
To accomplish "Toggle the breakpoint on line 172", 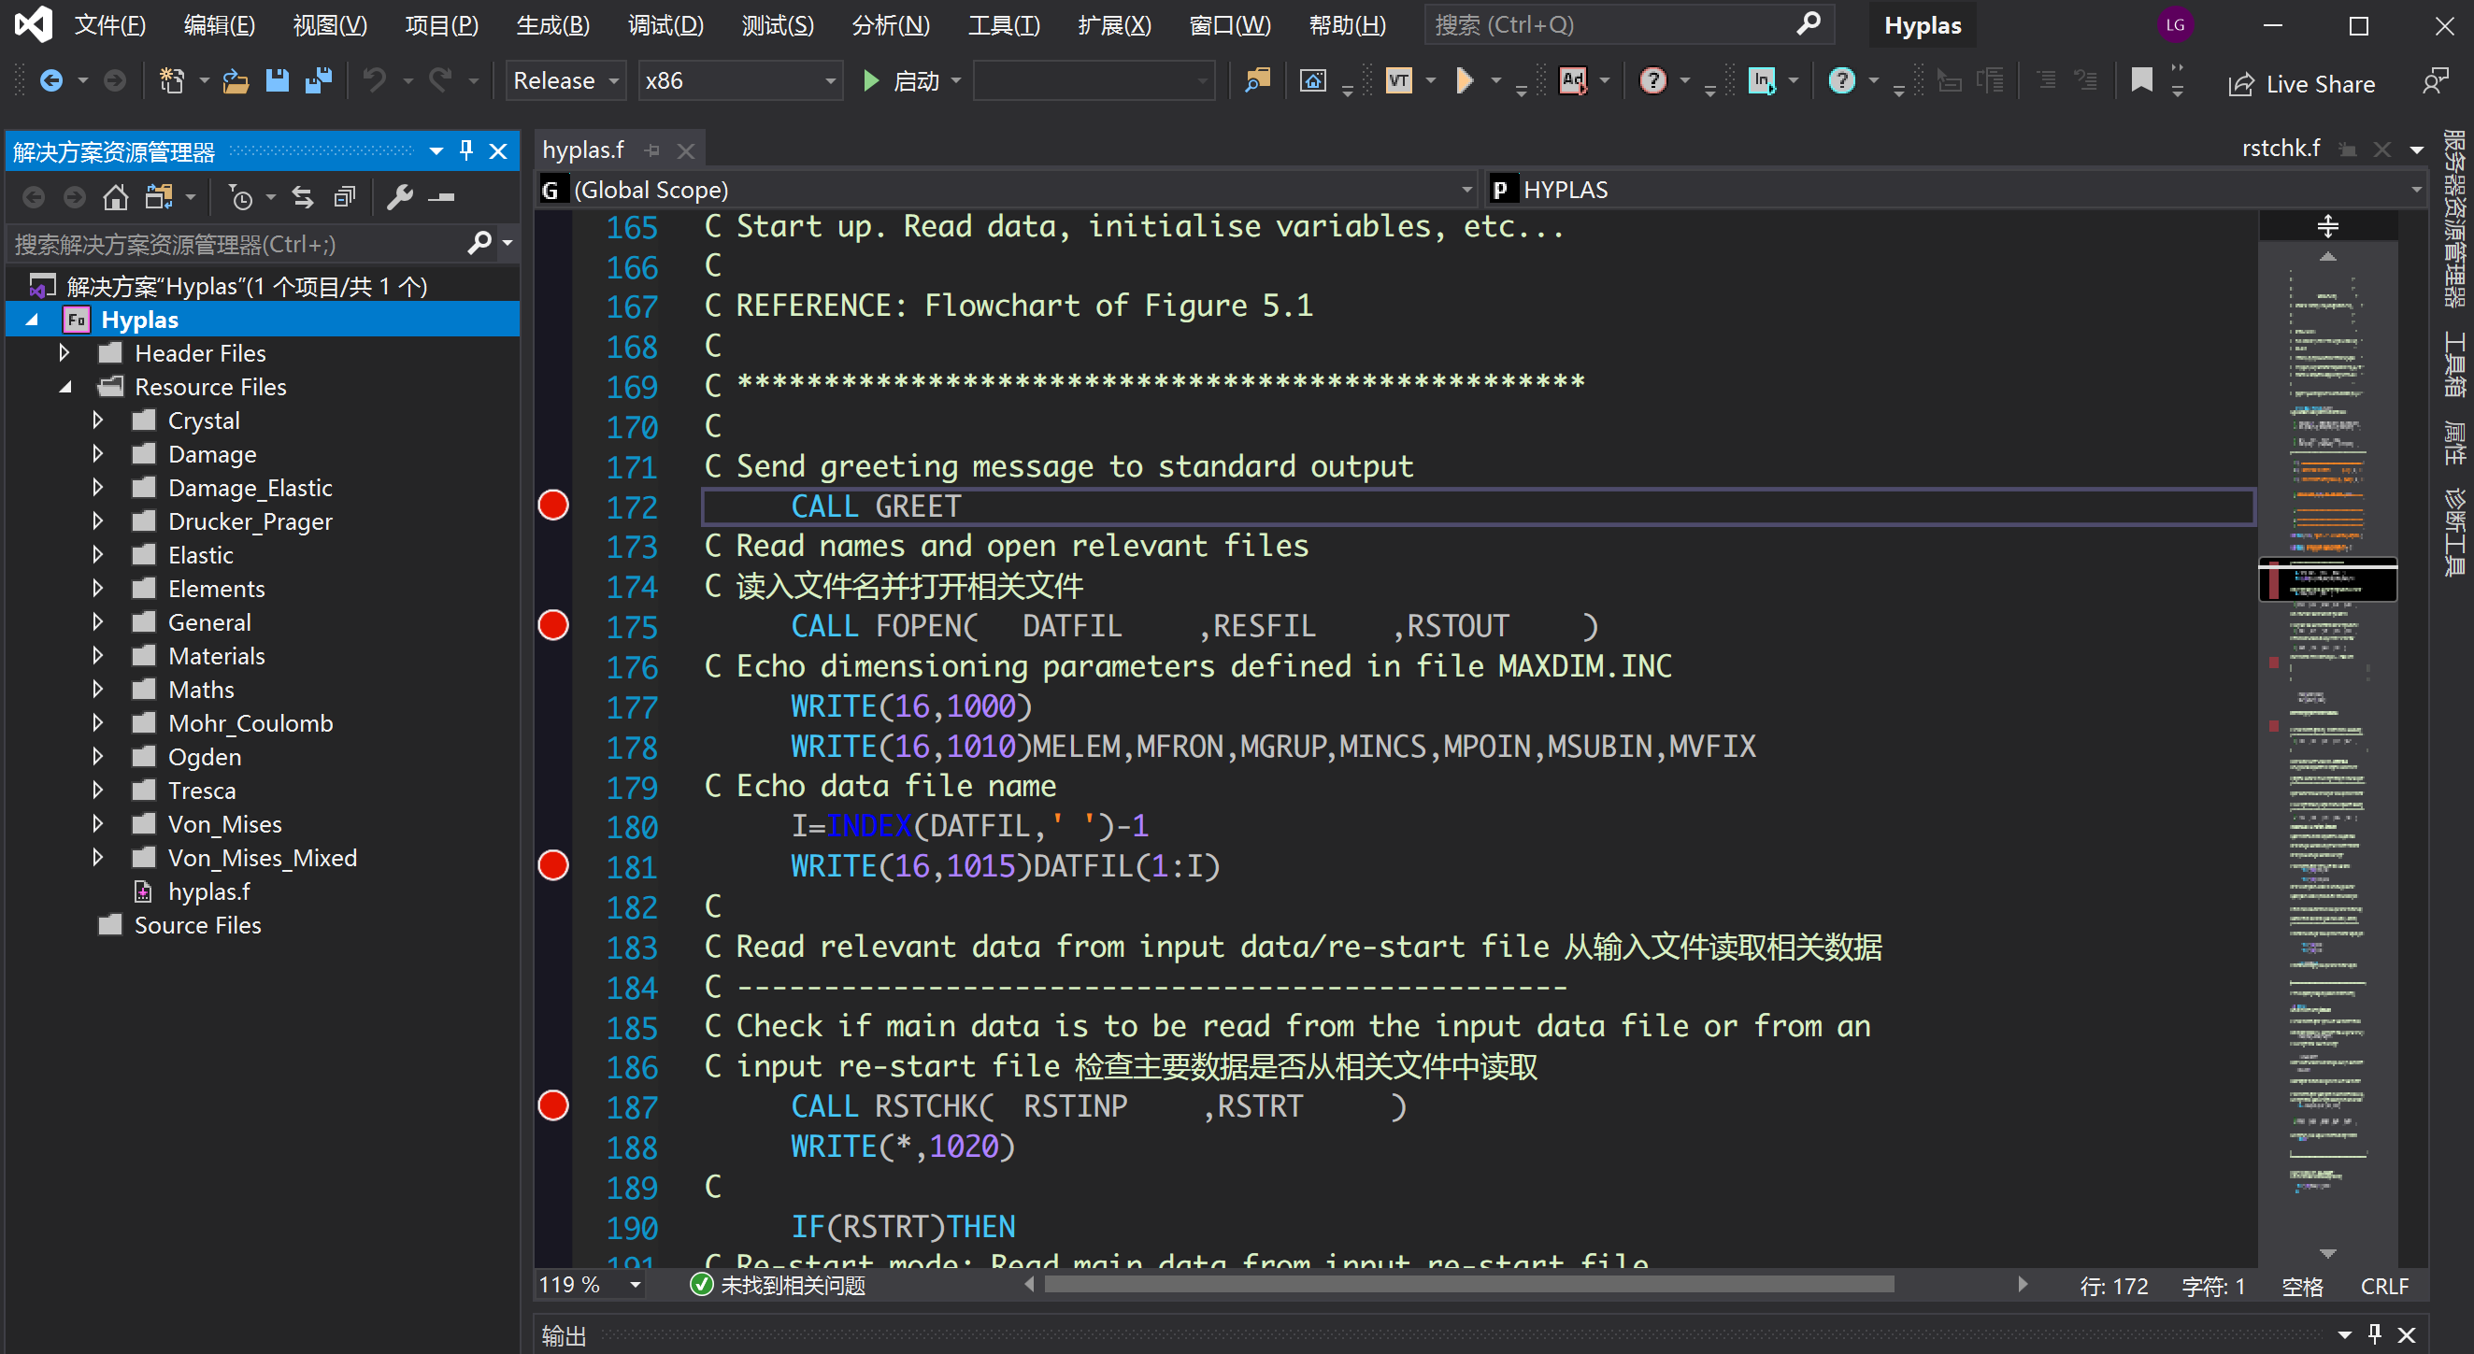I will 552,506.
